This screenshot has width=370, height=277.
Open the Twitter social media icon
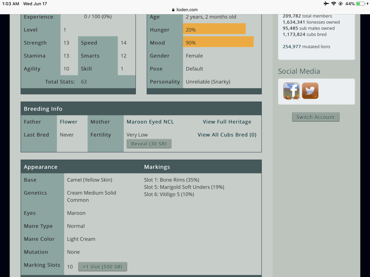coord(310,91)
